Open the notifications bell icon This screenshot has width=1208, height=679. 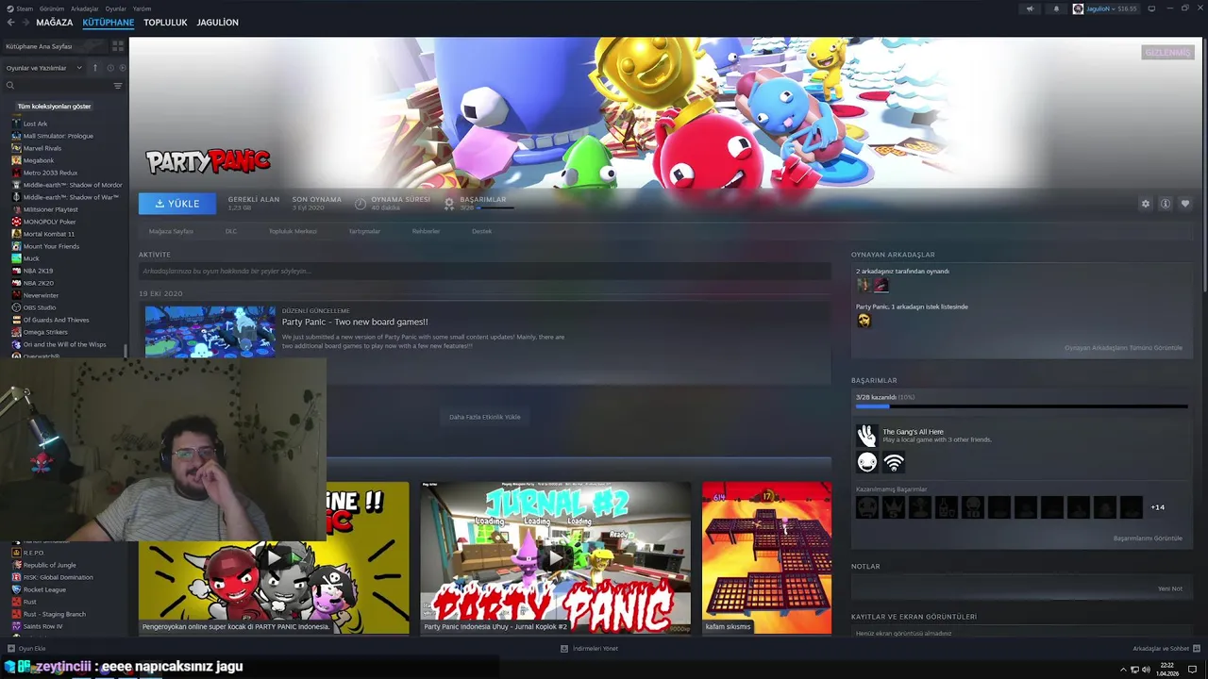pyautogui.click(x=1056, y=8)
